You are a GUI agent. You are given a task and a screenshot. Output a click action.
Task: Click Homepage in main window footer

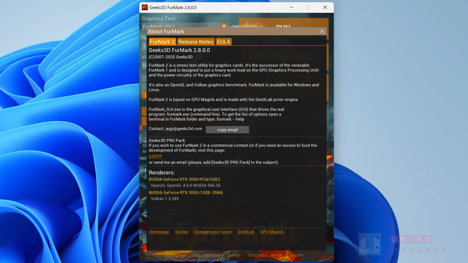(x=175, y=255)
